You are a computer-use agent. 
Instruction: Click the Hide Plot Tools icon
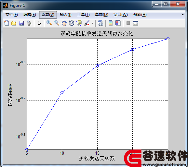(128, 23)
